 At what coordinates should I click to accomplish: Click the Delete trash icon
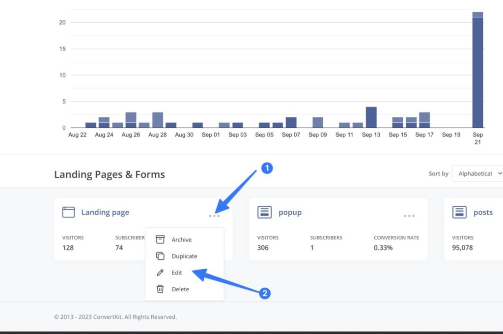click(160, 289)
